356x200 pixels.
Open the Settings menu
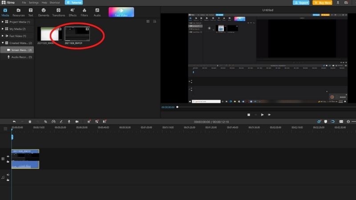[x=34, y=3]
